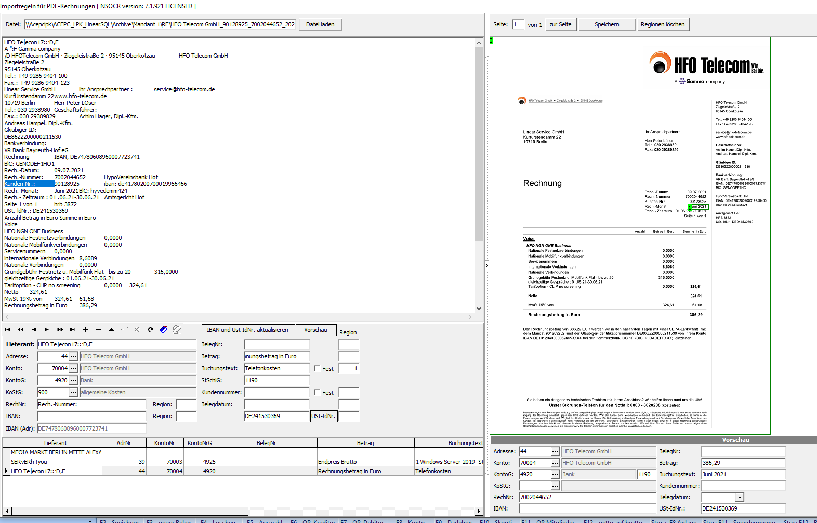Image resolution: width=817 pixels, height=523 pixels.
Task: Click the KontoNr column header
Action: [x=165, y=443]
